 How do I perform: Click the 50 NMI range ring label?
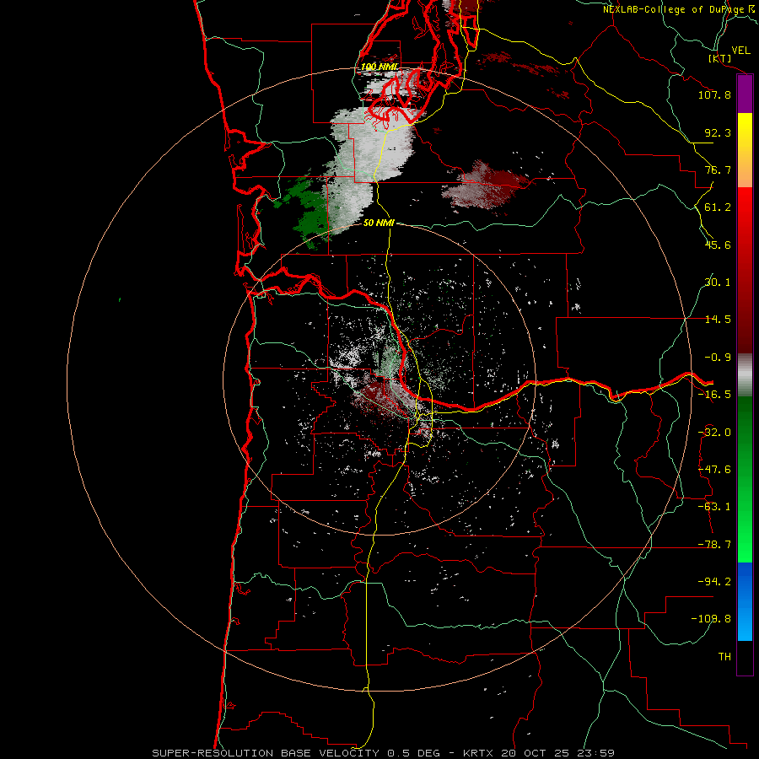tap(379, 223)
